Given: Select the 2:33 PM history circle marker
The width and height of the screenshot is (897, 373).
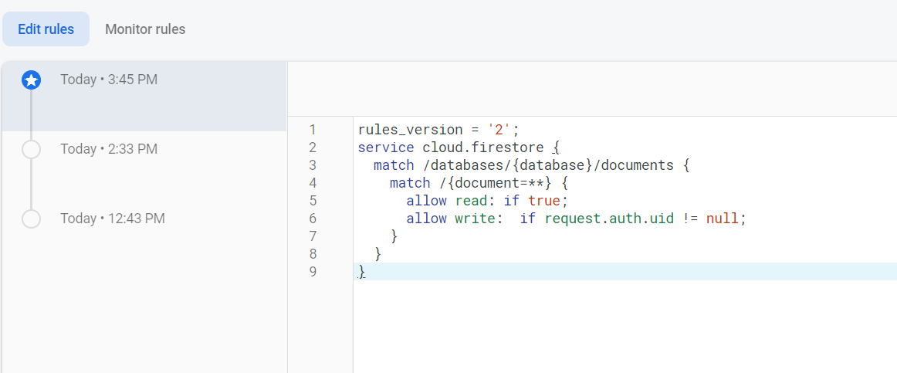Looking at the screenshot, I should coord(31,149).
